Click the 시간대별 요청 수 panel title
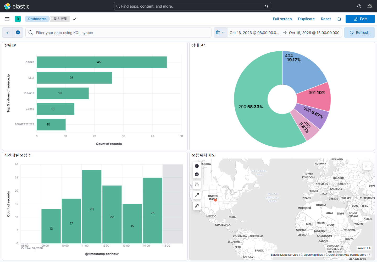The image size is (377, 262). coord(18,155)
